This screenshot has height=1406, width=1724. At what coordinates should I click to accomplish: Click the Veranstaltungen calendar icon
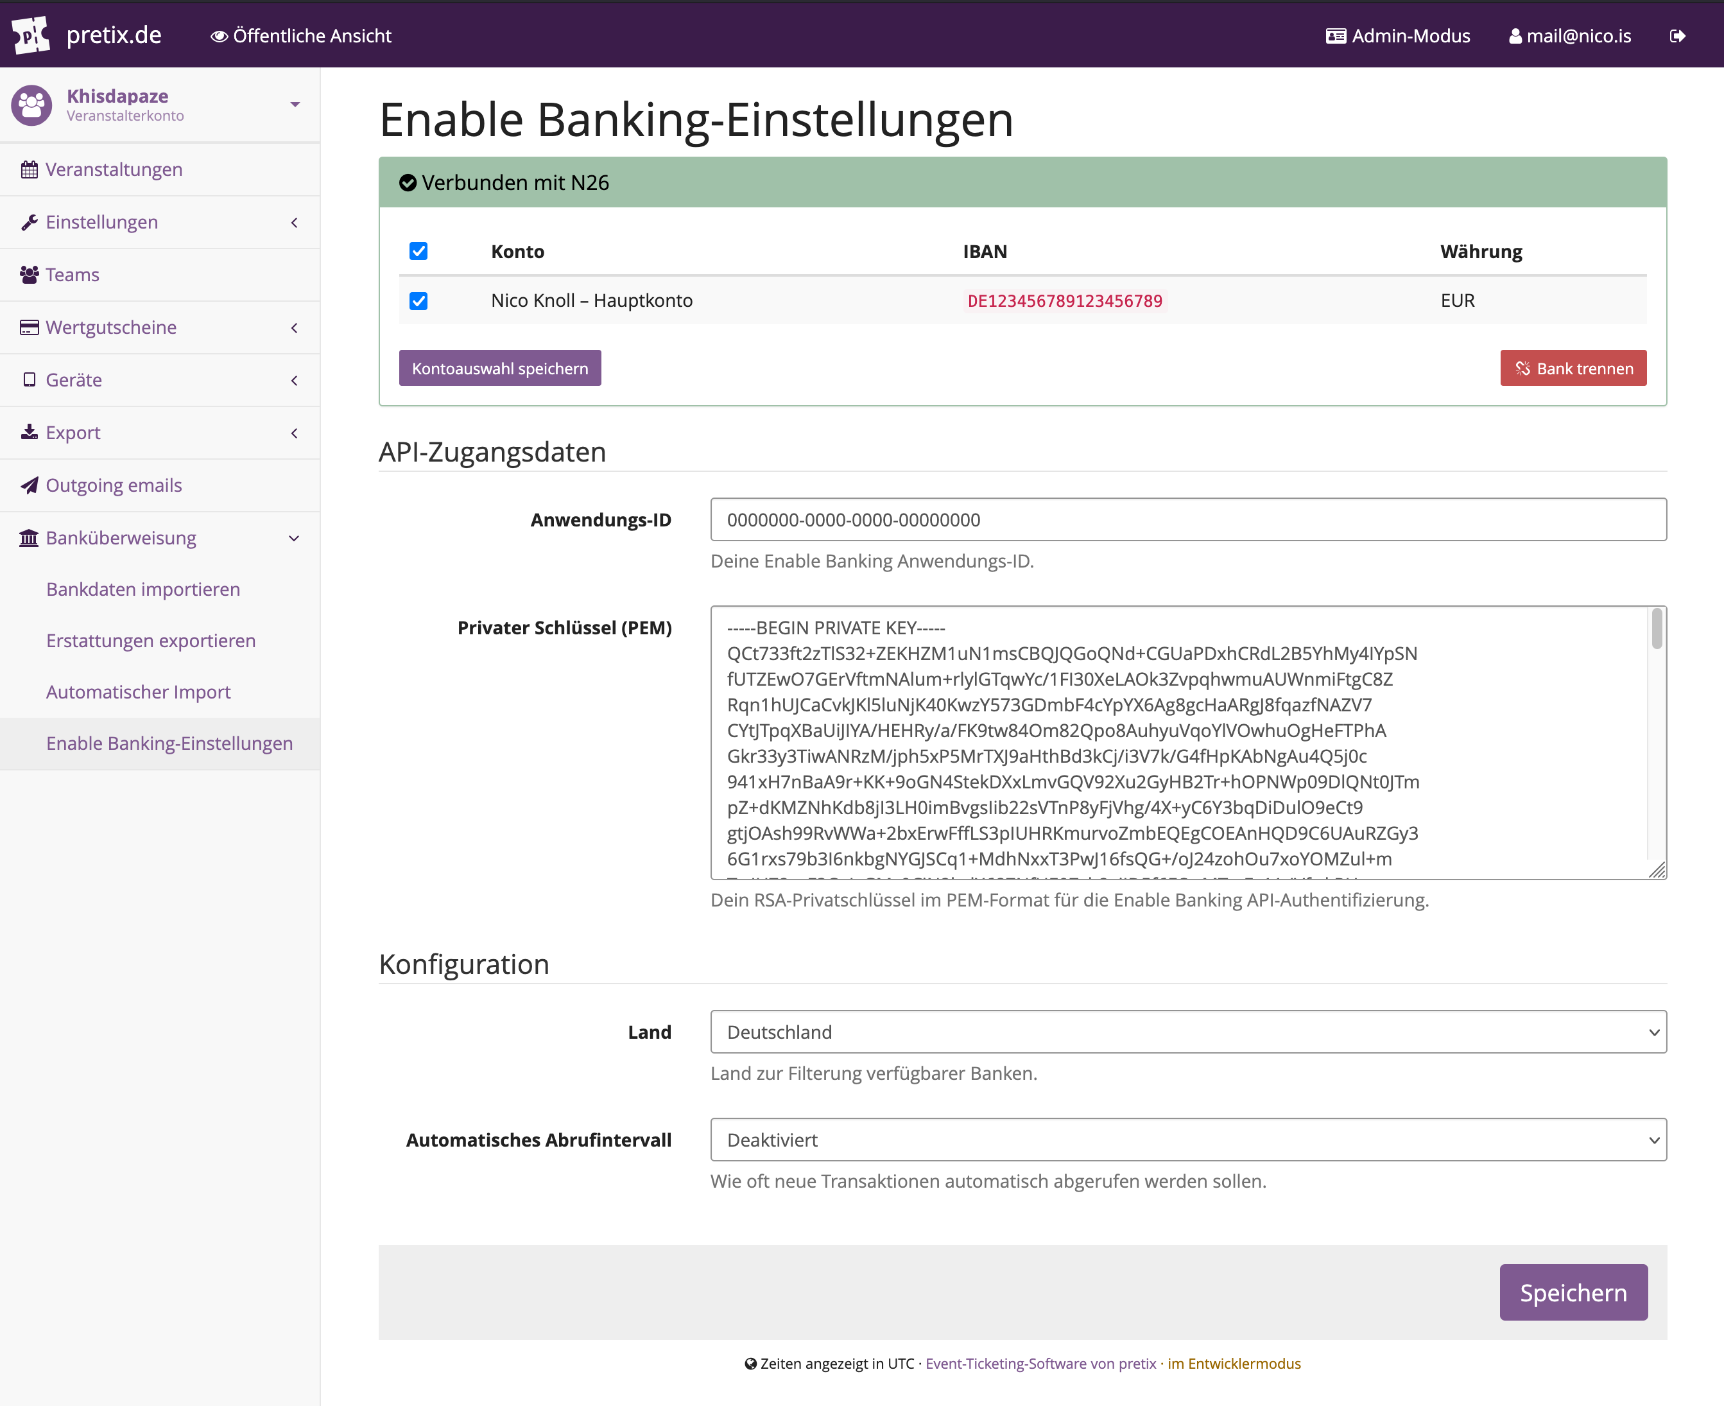coord(29,170)
